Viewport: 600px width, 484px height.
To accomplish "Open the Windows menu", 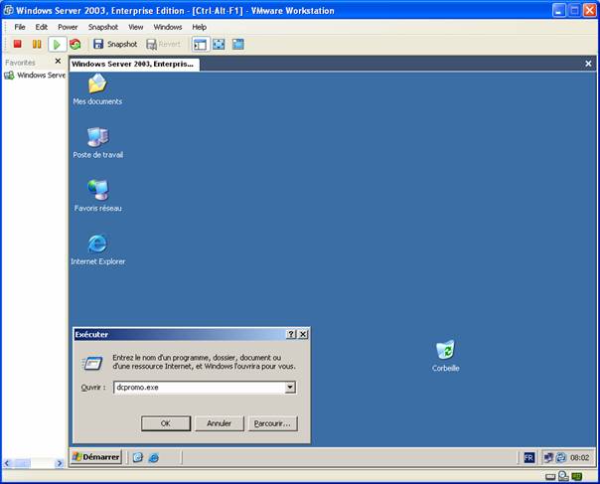I will pyautogui.click(x=168, y=27).
